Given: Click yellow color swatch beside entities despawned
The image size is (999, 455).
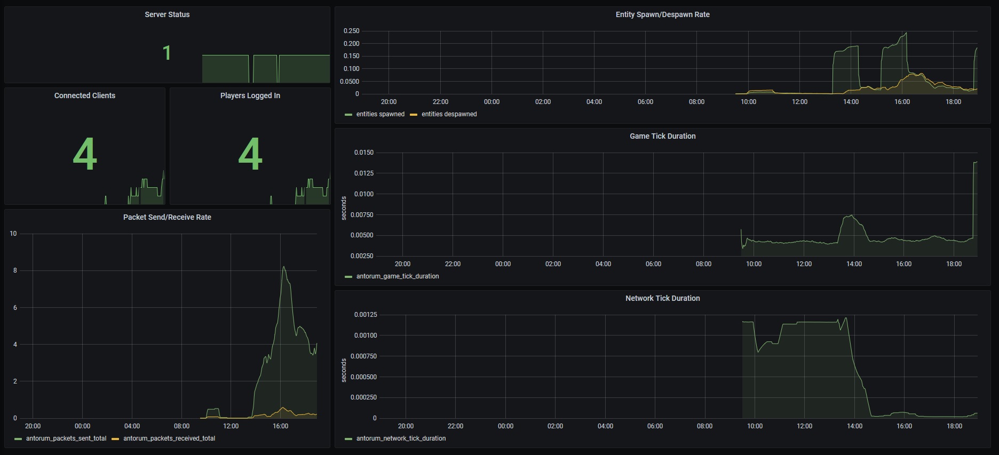Looking at the screenshot, I should [x=414, y=115].
